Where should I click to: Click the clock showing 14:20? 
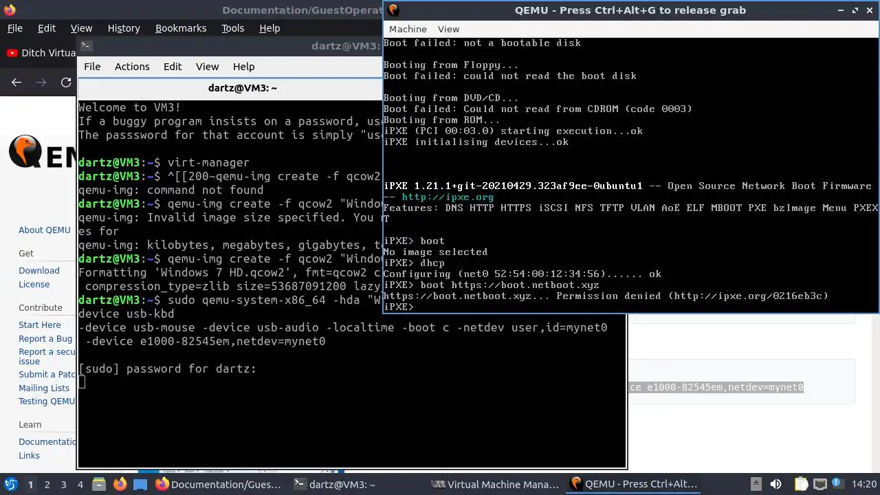[x=864, y=485]
